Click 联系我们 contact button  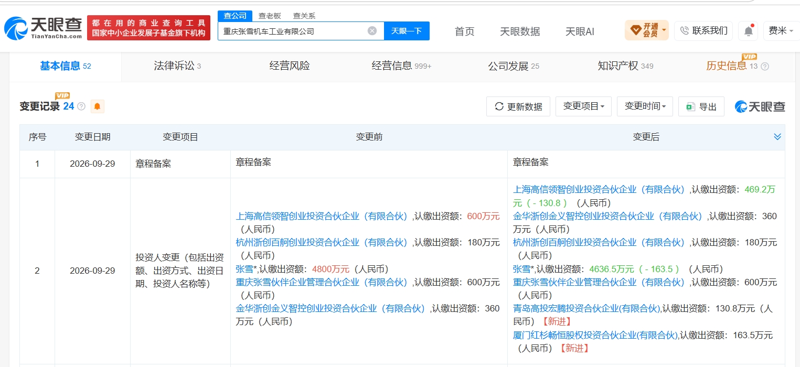(x=703, y=30)
